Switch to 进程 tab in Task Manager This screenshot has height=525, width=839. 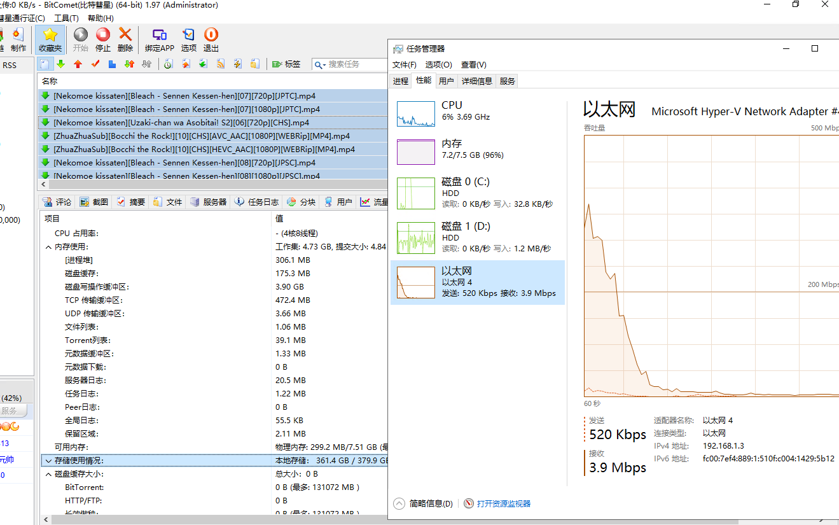(401, 81)
